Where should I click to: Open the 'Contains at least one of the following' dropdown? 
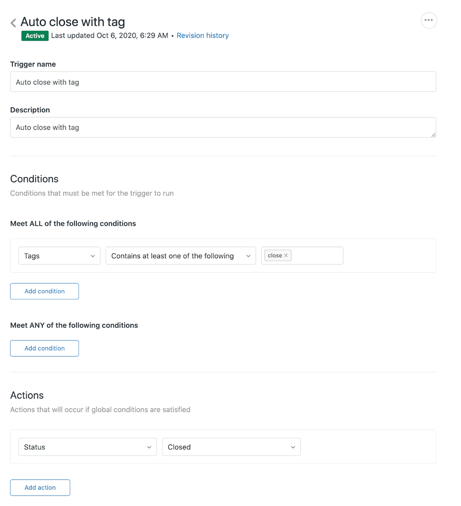pos(181,256)
